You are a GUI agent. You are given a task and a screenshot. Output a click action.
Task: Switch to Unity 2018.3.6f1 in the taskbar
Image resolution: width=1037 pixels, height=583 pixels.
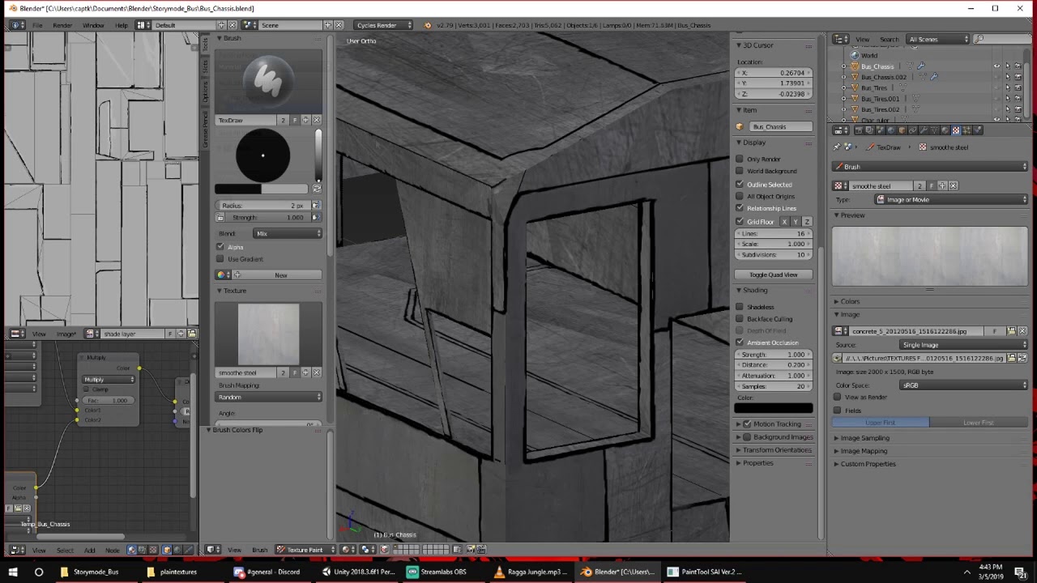click(x=357, y=572)
